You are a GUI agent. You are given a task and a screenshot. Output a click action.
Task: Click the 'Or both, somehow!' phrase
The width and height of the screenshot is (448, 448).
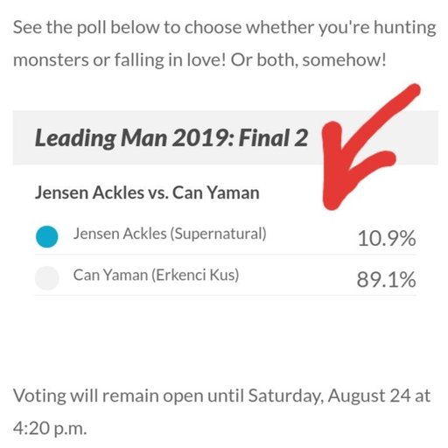click(309, 59)
